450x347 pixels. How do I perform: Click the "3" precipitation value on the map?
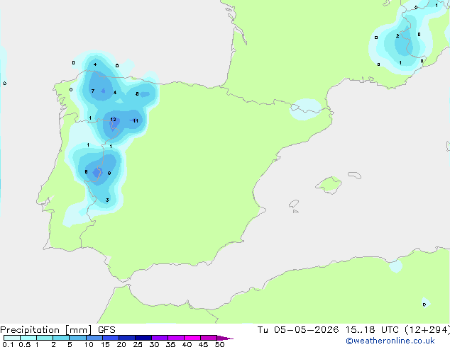[x=107, y=200]
